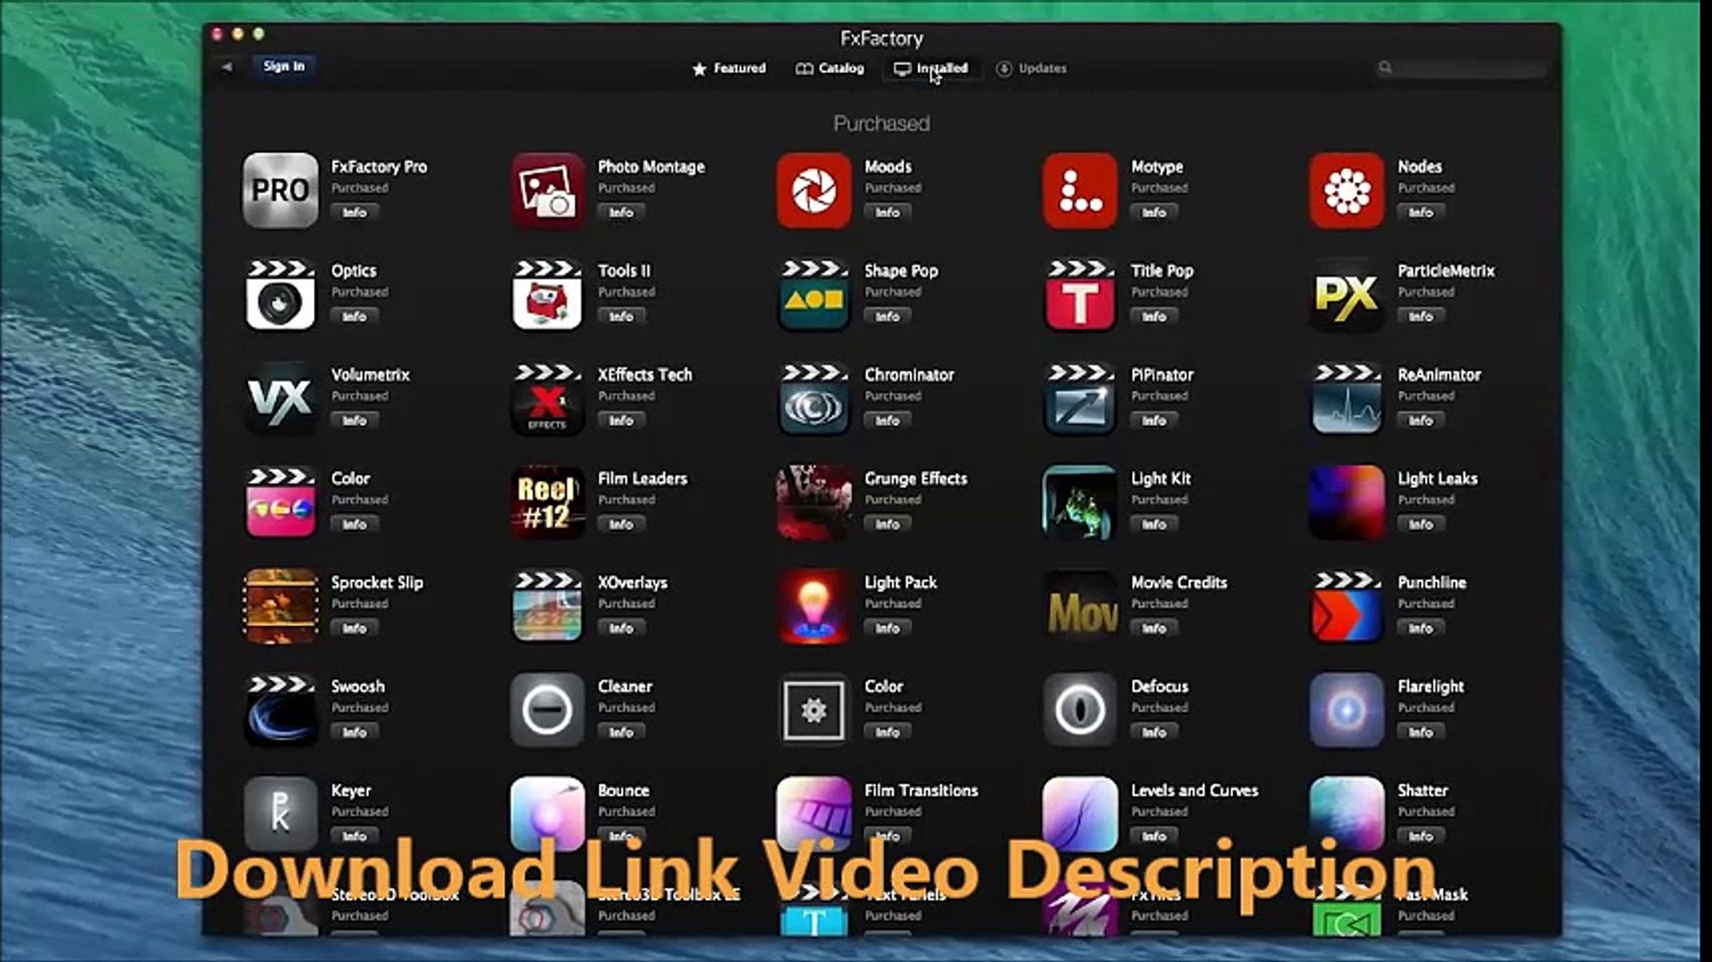This screenshot has height=962, width=1712.
Task: Select the Grunge Effects icon
Action: 814,502
